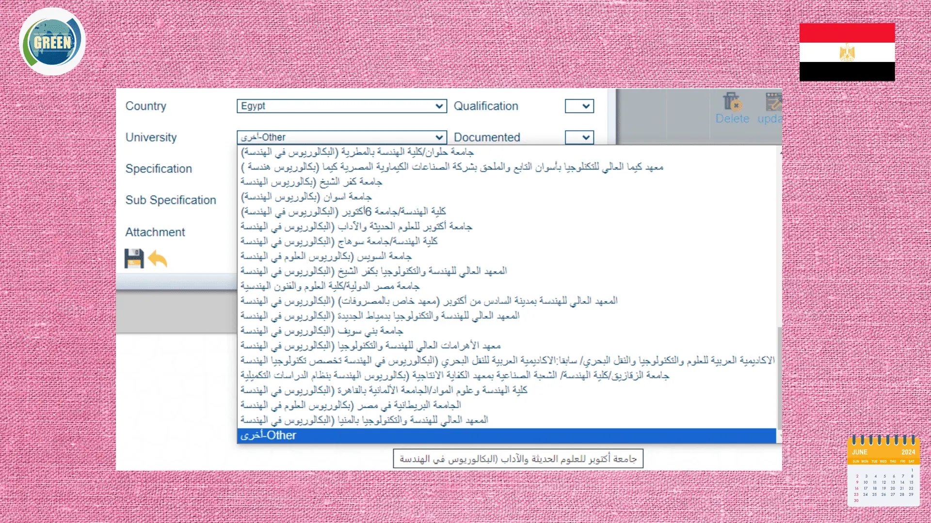
Task: Collapse the University dropdown arrow
Action: pos(439,138)
